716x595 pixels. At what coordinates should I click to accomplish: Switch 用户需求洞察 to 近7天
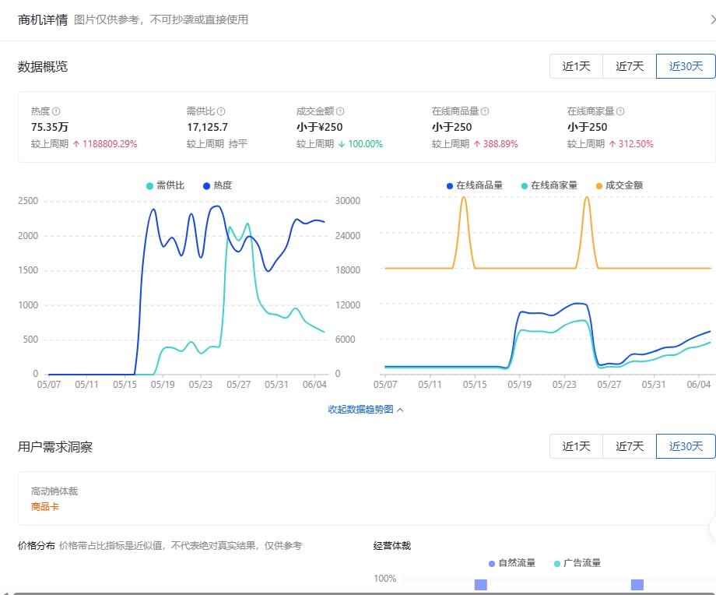coord(629,446)
